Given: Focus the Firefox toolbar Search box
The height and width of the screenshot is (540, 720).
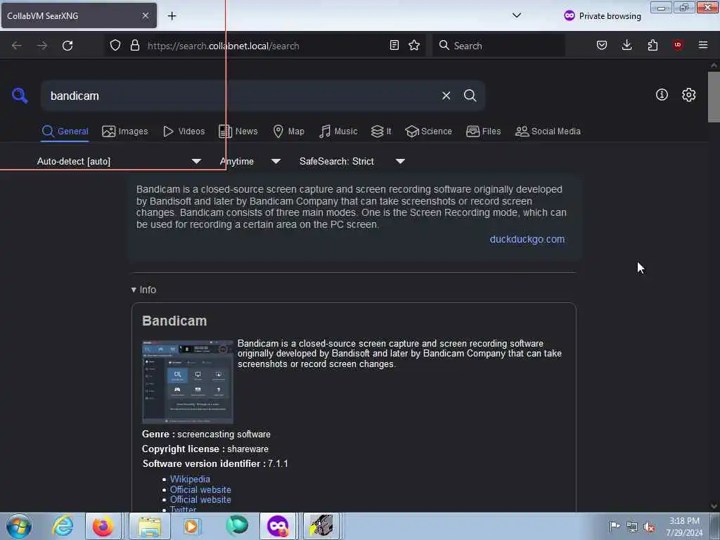Looking at the screenshot, I should tap(499, 46).
